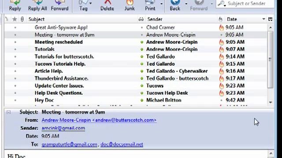Screen dimensions: 282x158
Task: Open the Article Help. message
Action: pos(49,71)
